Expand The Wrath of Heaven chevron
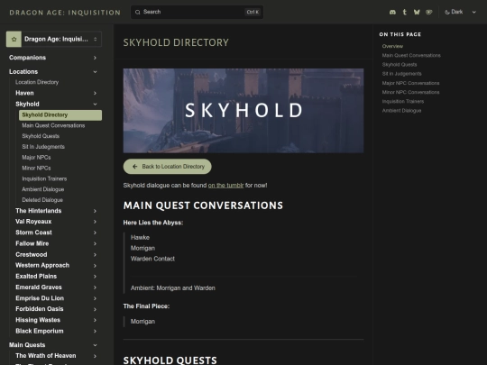 point(95,356)
